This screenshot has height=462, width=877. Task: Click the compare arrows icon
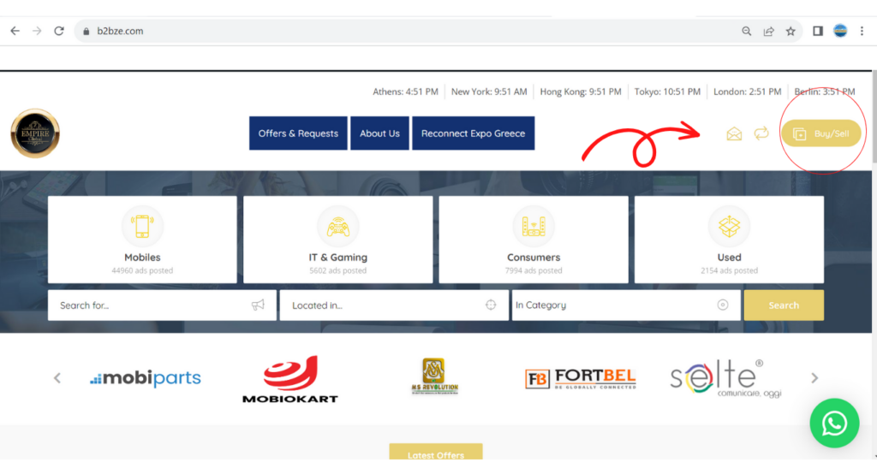[x=761, y=133]
